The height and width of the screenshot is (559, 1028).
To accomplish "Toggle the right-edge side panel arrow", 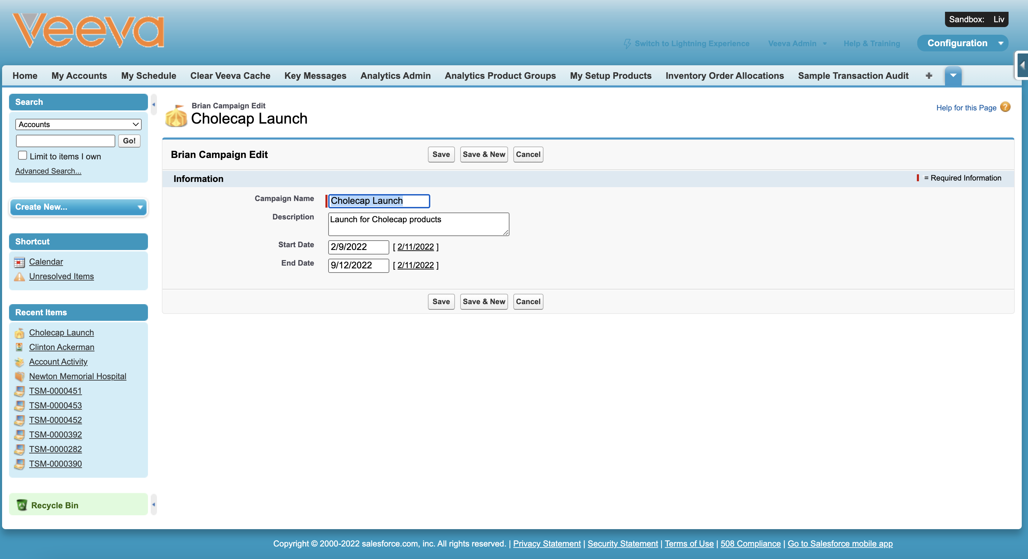I will pos(1022,65).
